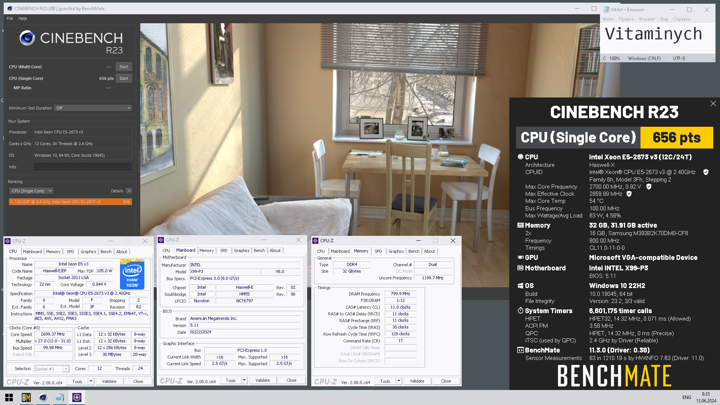Viewport: 720px width, 405px height.
Task: Click BenchMate System Timers clock icon
Action: coord(520,310)
